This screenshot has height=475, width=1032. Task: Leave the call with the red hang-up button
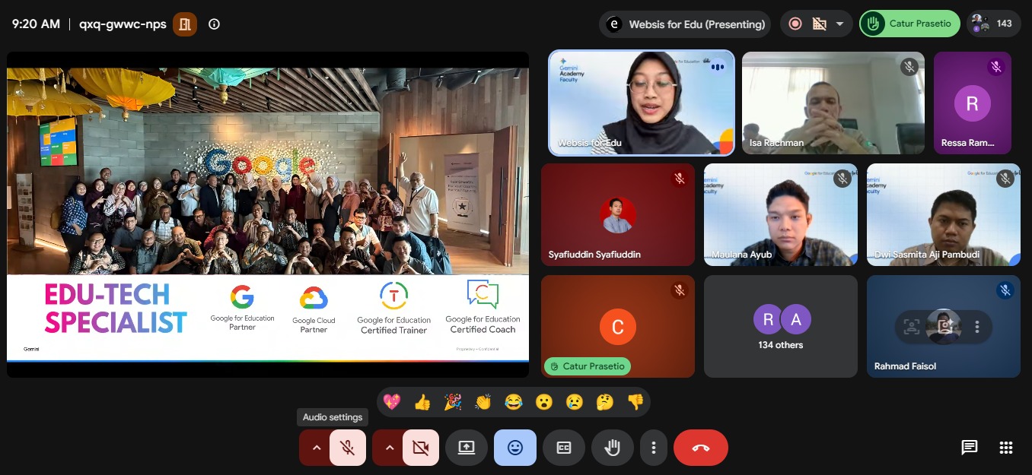click(701, 448)
